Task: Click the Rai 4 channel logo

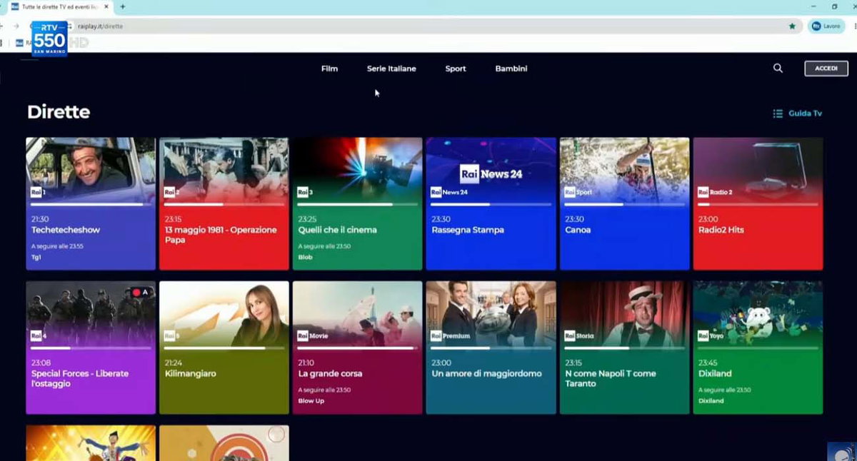Action: [x=38, y=336]
